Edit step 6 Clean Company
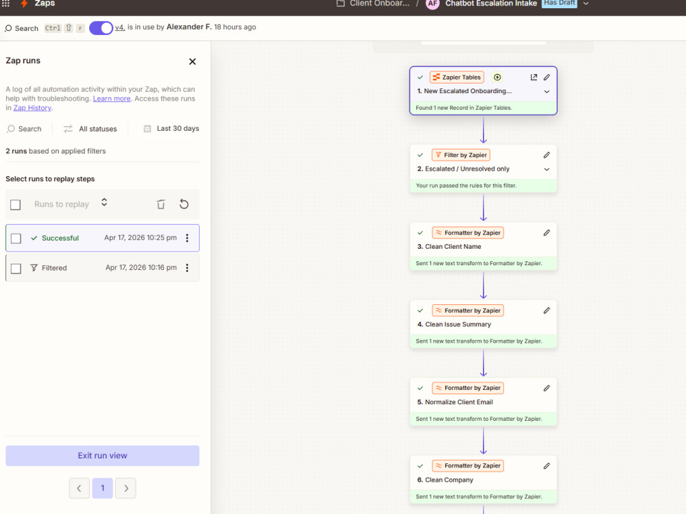Image resolution: width=686 pixels, height=514 pixels. coord(547,466)
